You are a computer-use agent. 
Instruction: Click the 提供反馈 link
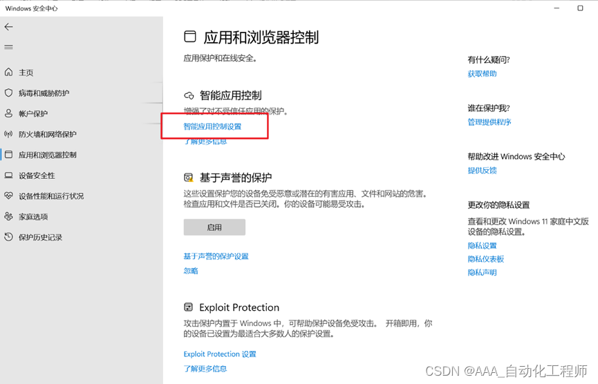coord(482,171)
